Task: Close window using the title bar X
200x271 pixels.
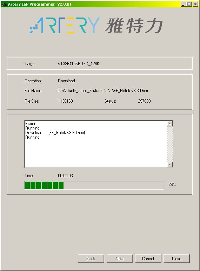Action: pyautogui.click(x=195, y=4)
